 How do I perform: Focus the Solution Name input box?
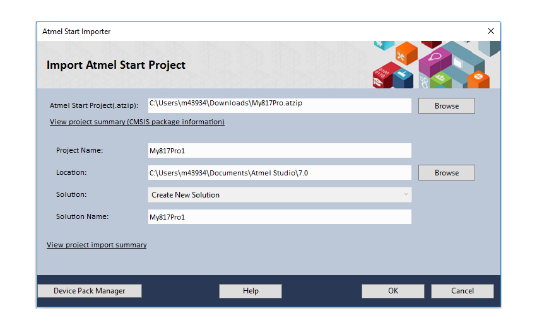(279, 217)
